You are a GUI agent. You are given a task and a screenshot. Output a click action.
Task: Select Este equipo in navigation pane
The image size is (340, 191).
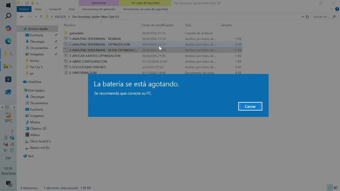[x=36, y=90]
